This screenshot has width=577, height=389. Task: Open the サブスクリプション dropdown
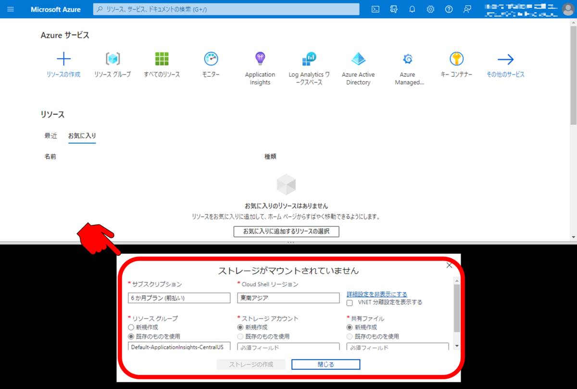click(179, 298)
